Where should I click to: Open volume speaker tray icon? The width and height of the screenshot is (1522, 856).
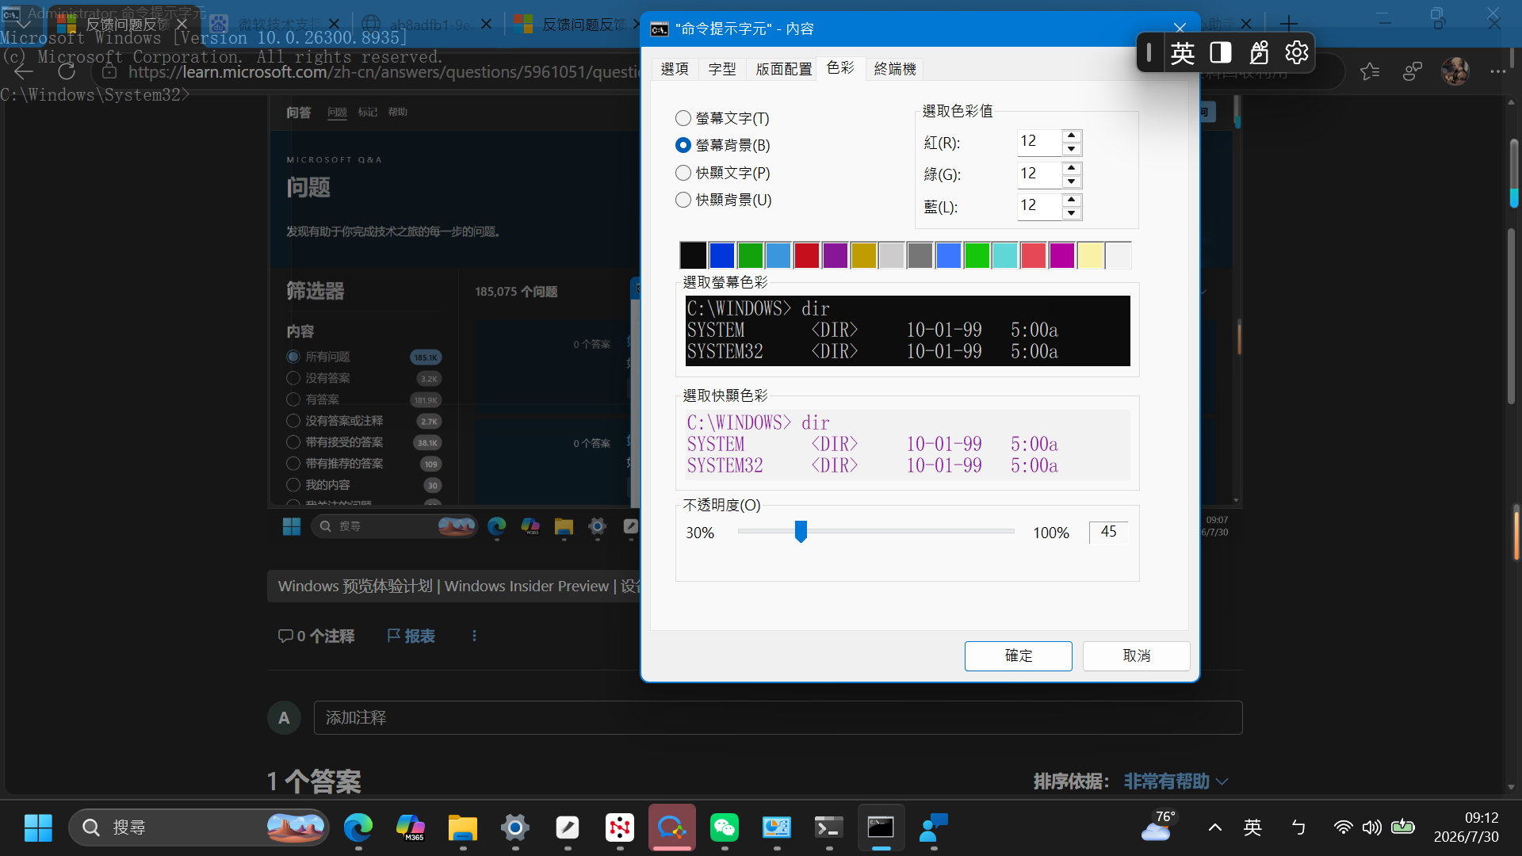[x=1372, y=827]
